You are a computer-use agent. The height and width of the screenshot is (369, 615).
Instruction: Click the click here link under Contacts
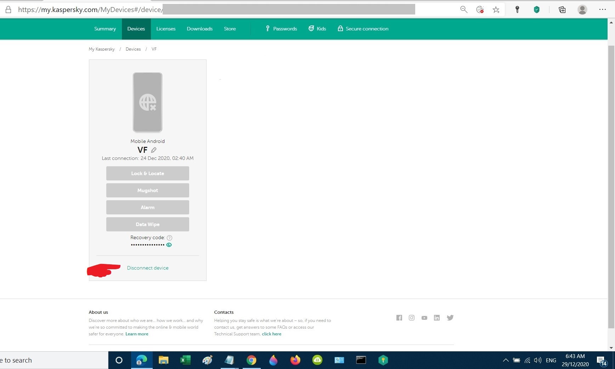click(x=272, y=334)
